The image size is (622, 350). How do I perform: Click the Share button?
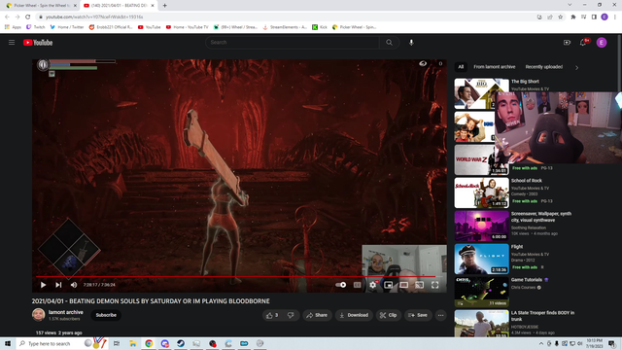click(317, 315)
